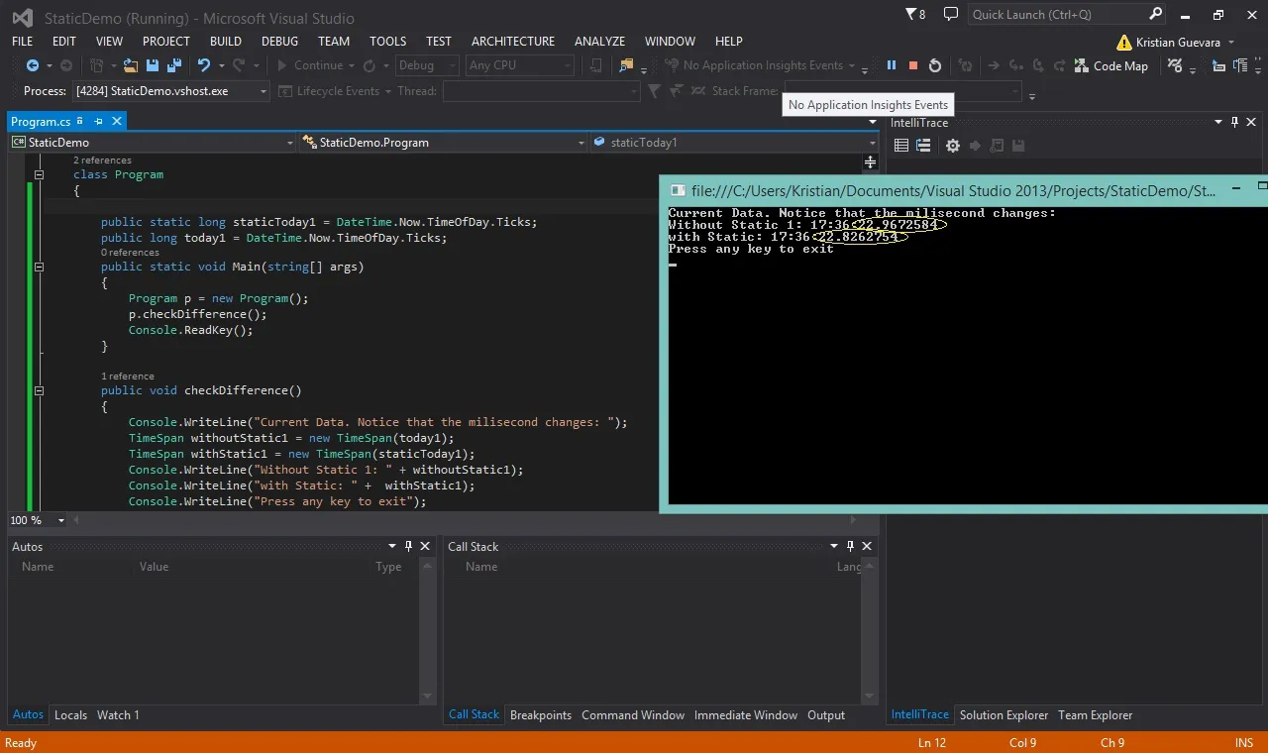
Task: Toggle auto-hide pin on the Call Stack panel
Action: 849,546
